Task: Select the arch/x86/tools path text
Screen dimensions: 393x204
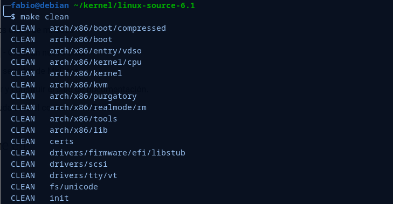Action: (83, 119)
